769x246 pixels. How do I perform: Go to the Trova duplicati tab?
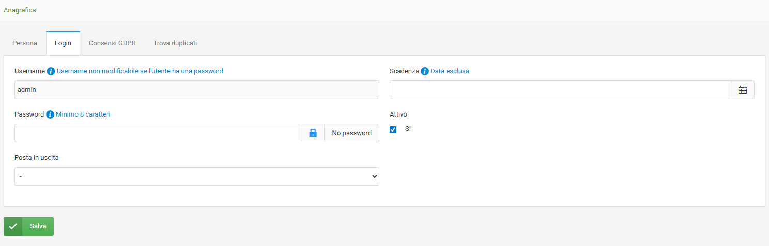(175, 43)
